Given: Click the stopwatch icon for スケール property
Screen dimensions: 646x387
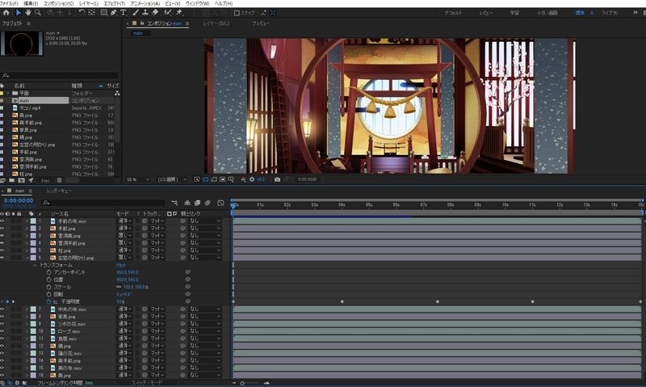Looking at the screenshot, I should coord(48,287).
